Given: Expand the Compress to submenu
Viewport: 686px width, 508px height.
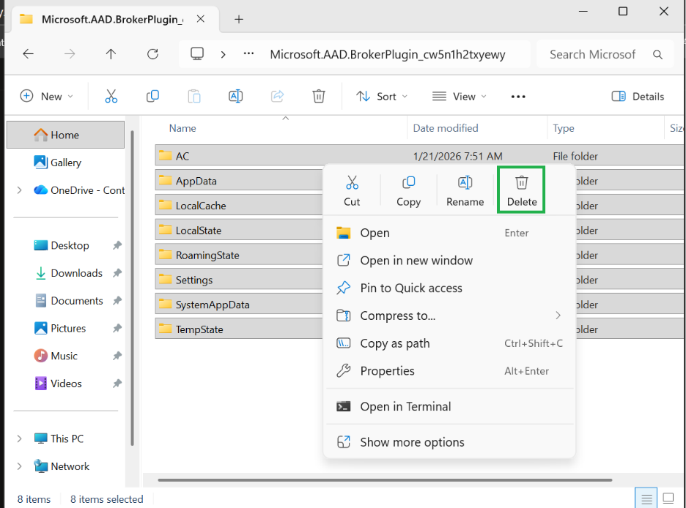Looking at the screenshot, I should (558, 315).
